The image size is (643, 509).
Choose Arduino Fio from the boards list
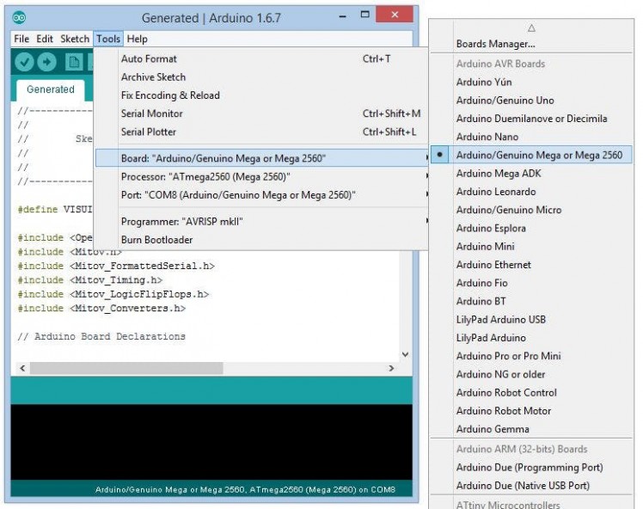pyautogui.click(x=531, y=283)
